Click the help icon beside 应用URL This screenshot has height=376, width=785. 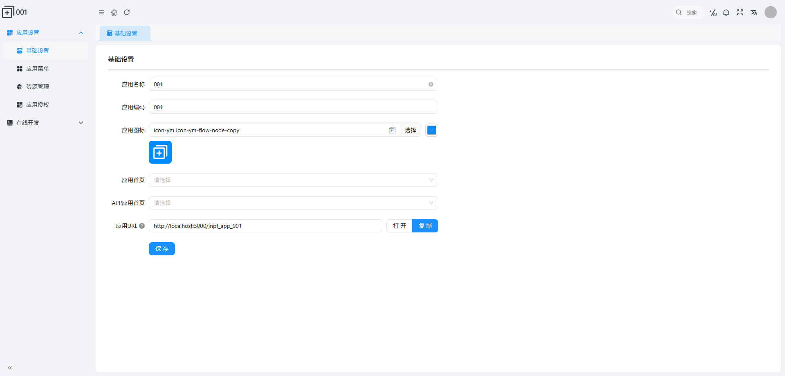click(142, 226)
